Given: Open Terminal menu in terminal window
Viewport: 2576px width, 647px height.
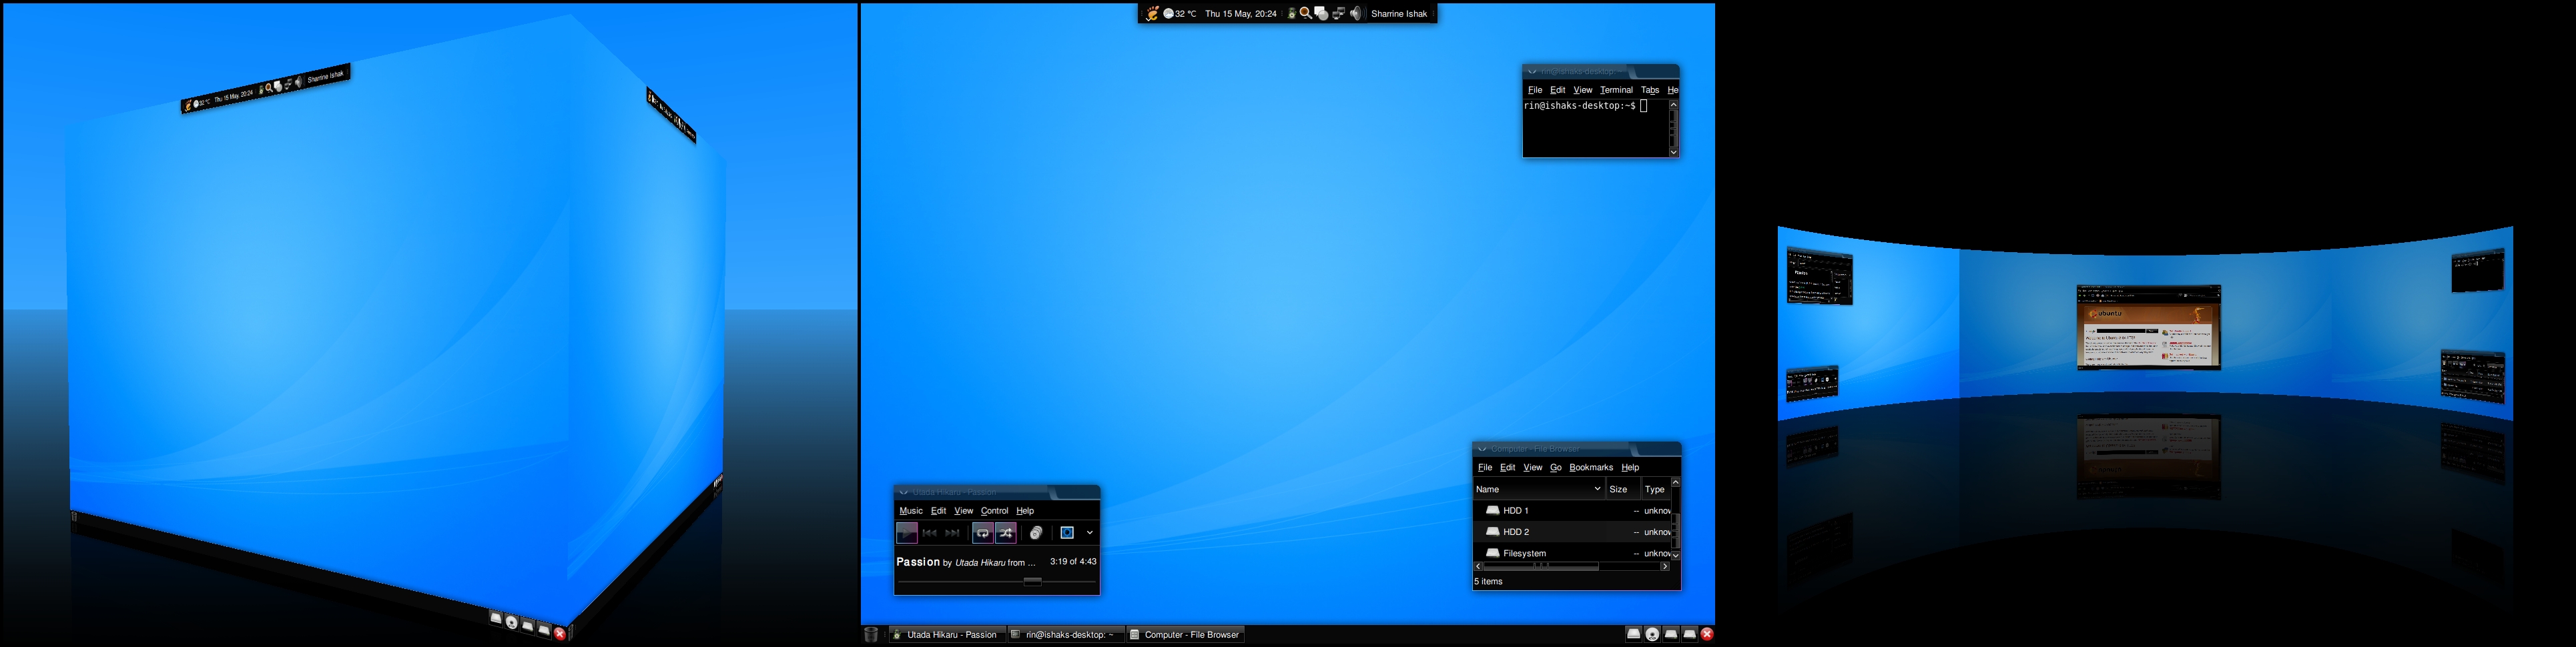Looking at the screenshot, I should click(1616, 90).
